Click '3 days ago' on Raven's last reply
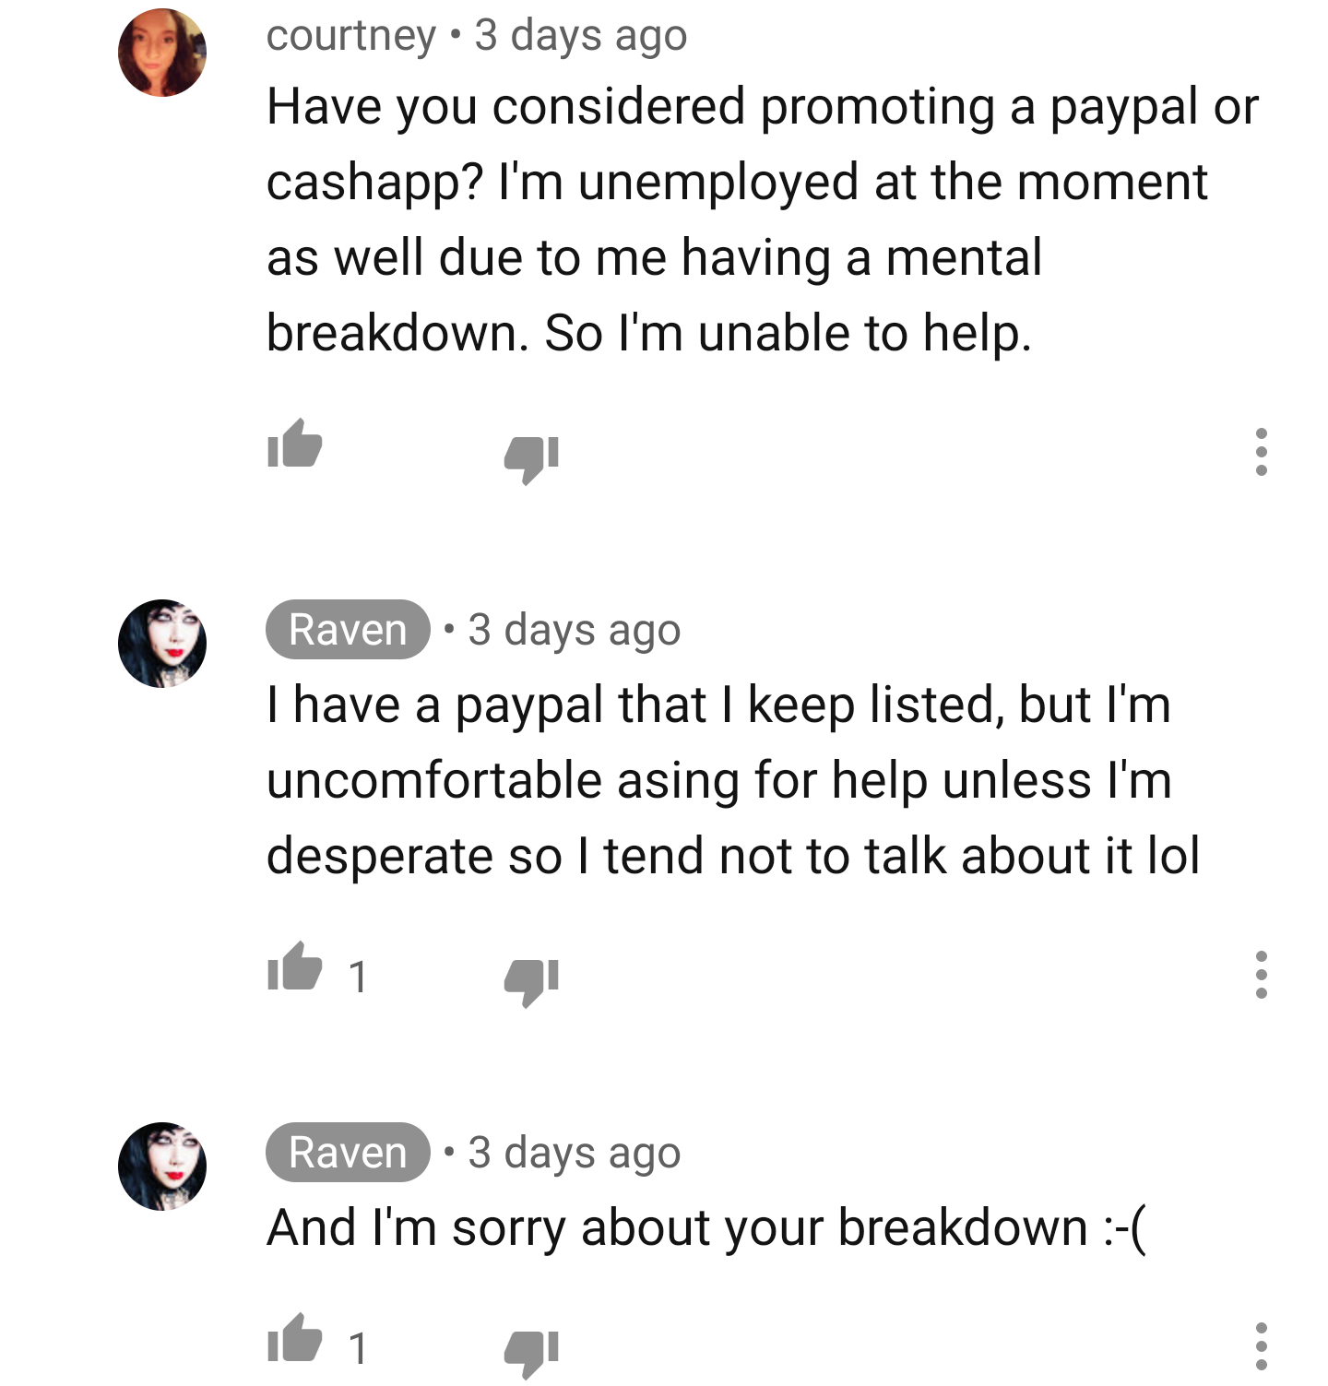 coord(575,1154)
